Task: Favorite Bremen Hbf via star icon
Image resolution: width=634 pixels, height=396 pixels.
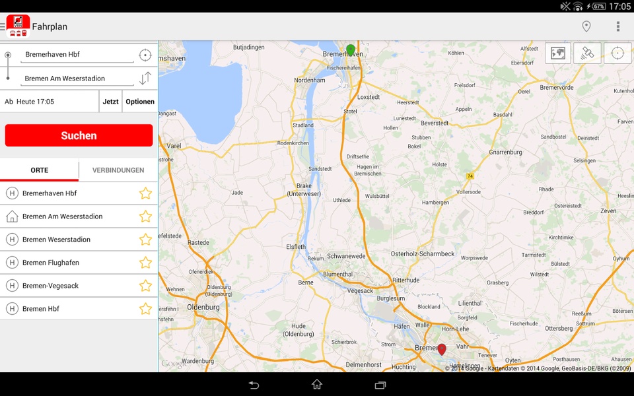Action: pyautogui.click(x=145, y=309)
